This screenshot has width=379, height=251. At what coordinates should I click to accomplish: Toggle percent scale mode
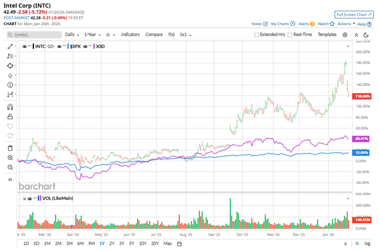point(357,243)
